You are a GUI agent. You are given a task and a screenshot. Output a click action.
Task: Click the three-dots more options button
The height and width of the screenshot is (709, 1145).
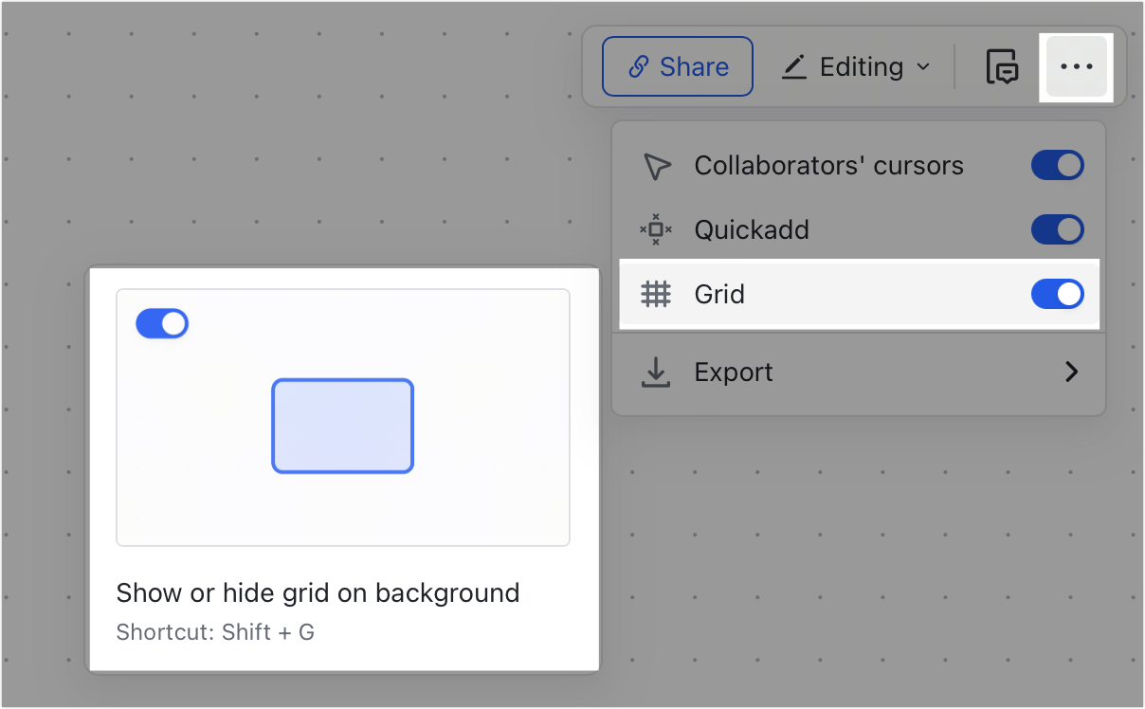[x=1077, y=67]
